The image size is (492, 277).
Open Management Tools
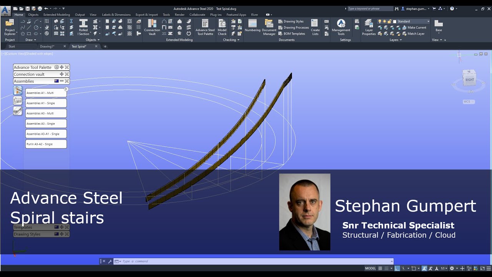point(341,27)
